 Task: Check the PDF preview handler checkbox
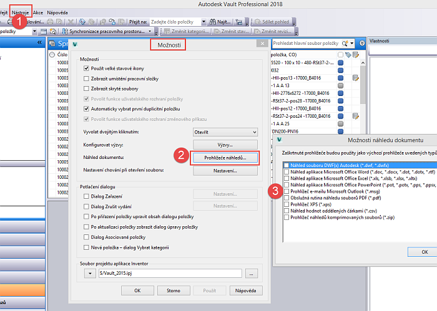tap(287, 198)
